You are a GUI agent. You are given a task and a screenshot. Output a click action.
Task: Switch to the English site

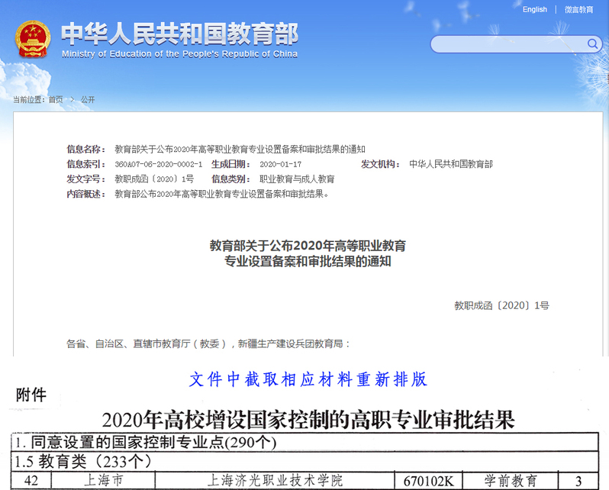(x=534, y=9)
